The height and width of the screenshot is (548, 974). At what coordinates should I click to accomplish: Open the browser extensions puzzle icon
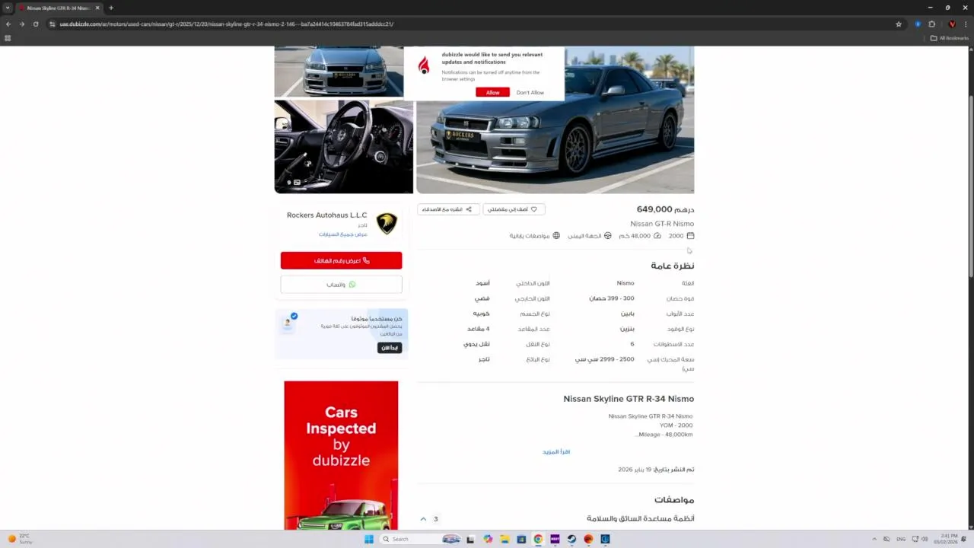[931, 24]
